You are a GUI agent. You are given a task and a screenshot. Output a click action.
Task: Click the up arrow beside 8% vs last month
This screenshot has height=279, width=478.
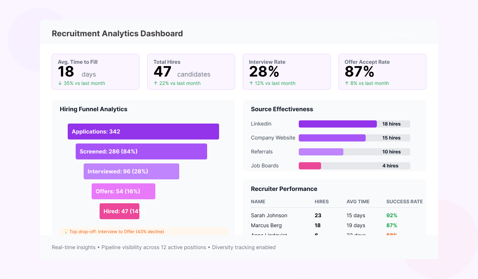347,83
